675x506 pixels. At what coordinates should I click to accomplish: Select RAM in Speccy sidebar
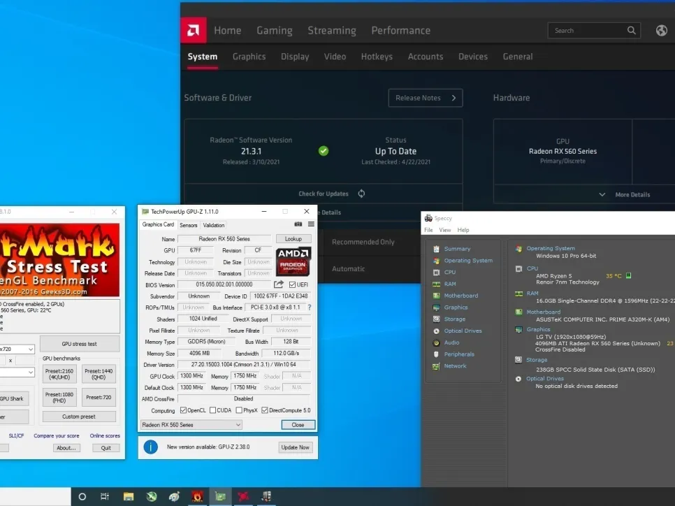coord(450,284)
